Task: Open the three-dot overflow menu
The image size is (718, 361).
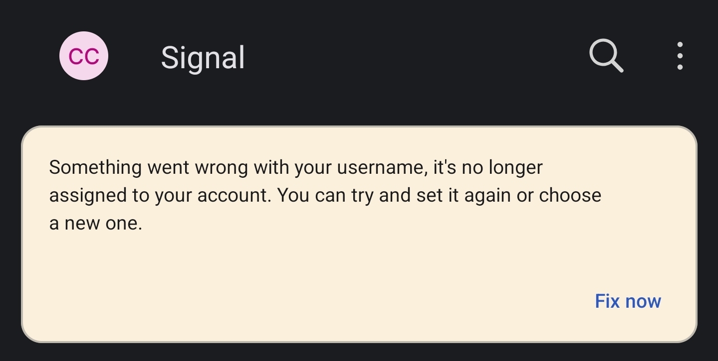Action: (680, 56)
